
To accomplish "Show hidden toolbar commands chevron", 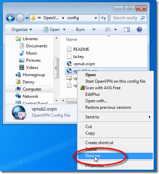I will tap(94, 30).
